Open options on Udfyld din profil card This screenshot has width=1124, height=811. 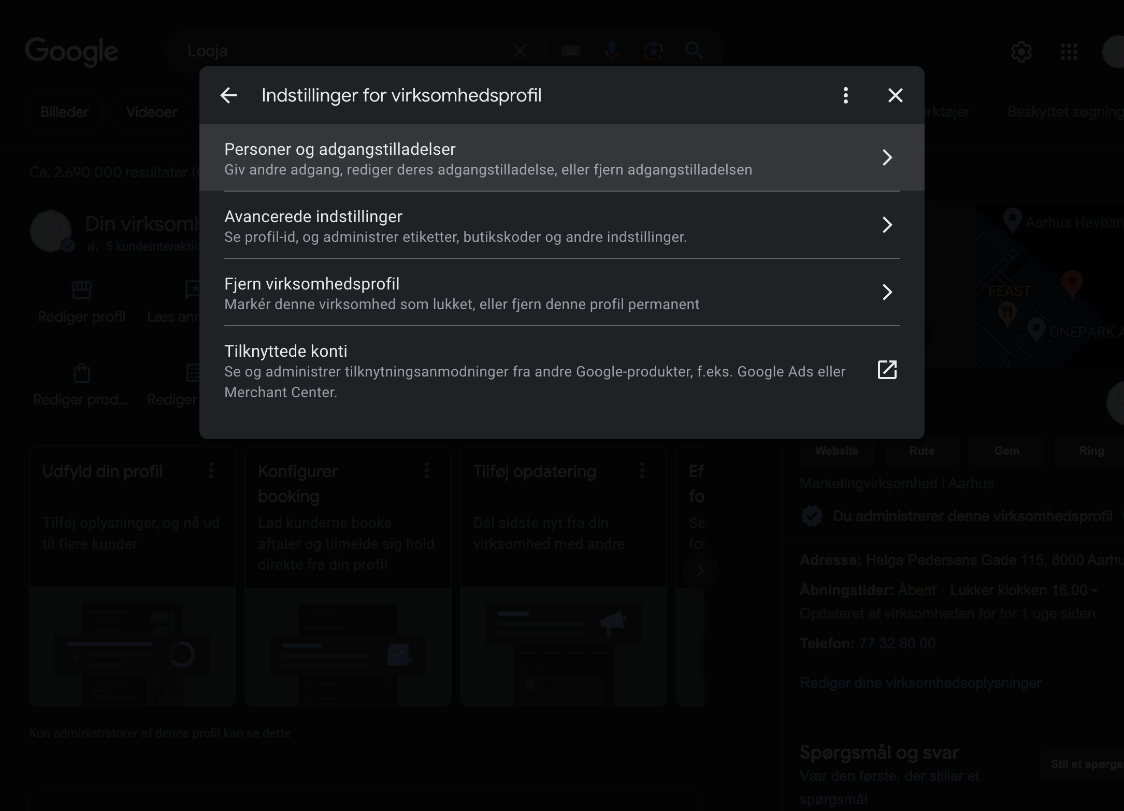pyautogui.click(x=211, y=470)
